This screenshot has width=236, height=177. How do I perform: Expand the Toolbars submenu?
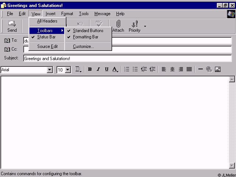pos(47,31)
